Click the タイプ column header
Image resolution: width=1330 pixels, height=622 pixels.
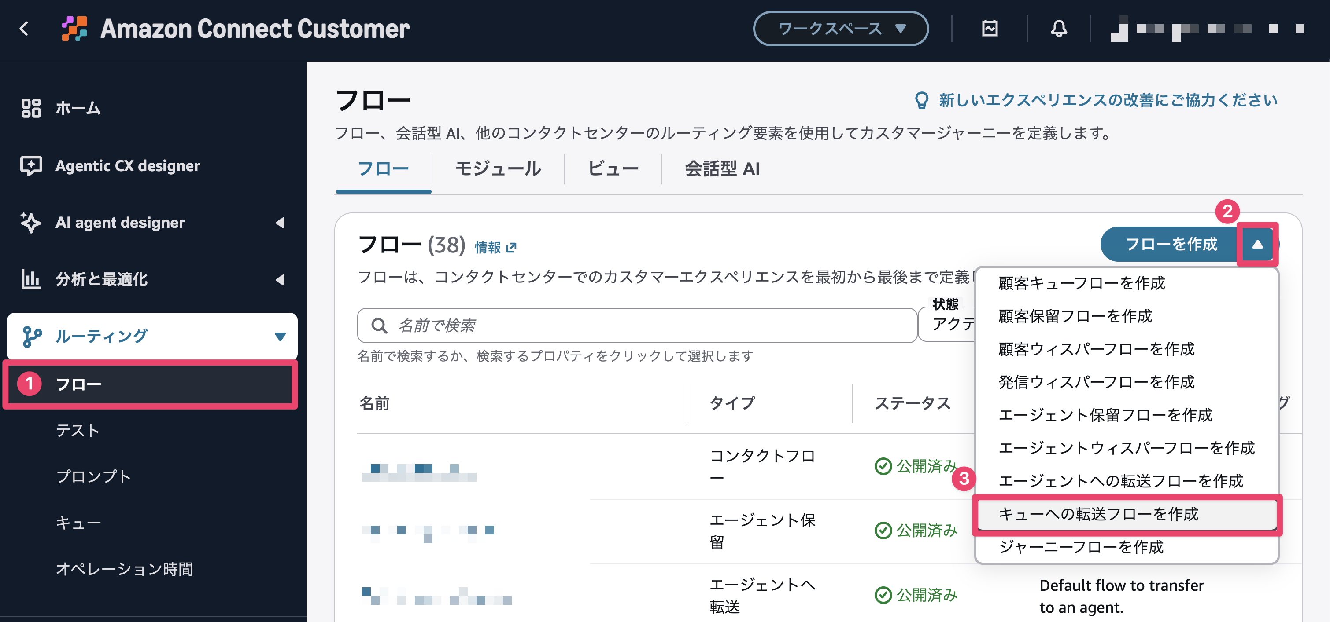coord(732,403)
